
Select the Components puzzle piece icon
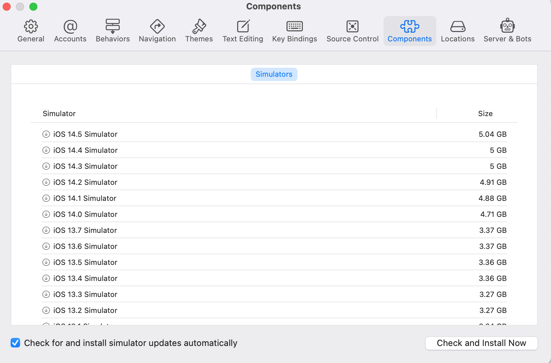410,26
